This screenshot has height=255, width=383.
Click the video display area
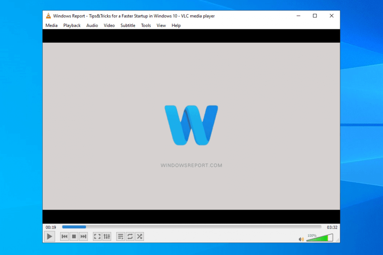click(191, 126)
